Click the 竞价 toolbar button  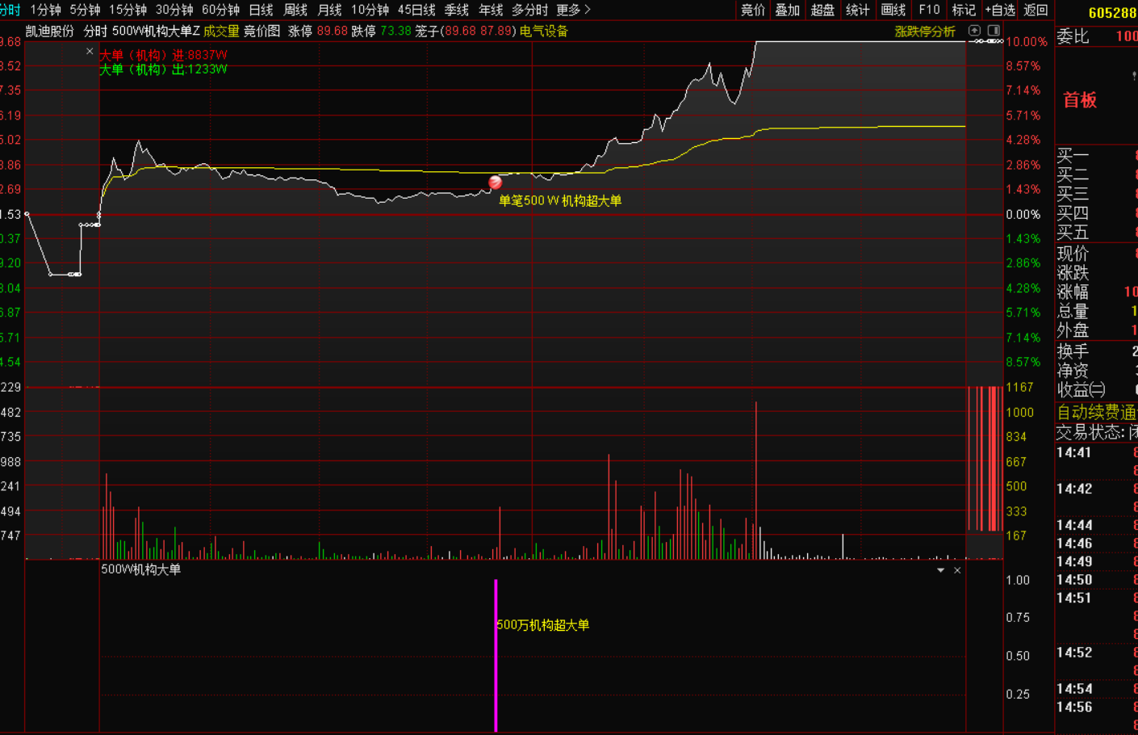click(752, 10)
